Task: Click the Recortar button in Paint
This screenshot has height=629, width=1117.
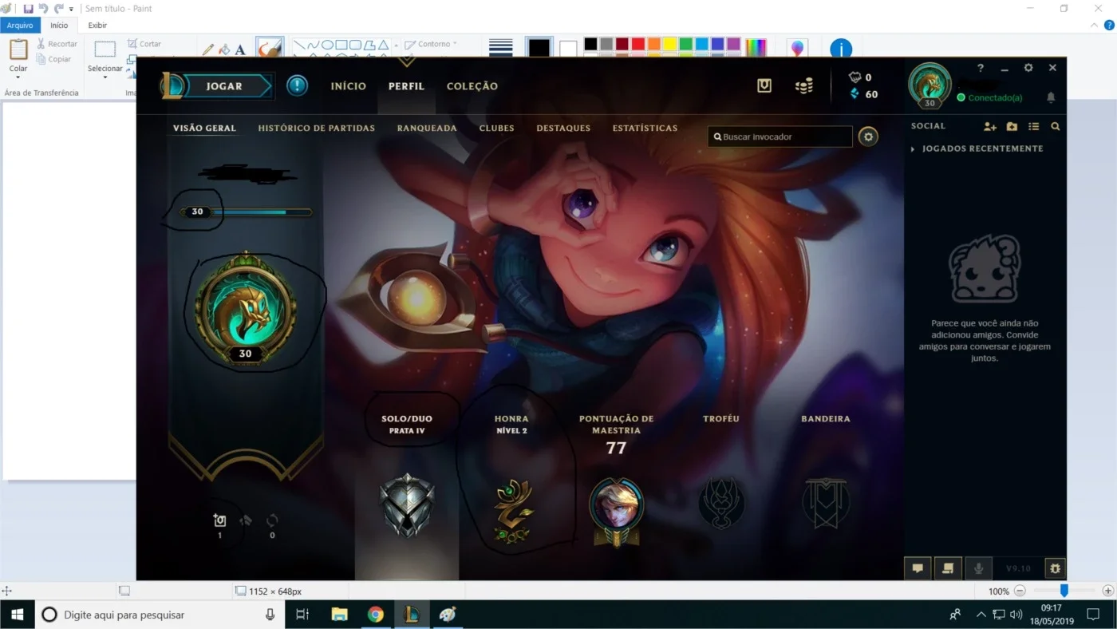Action: (57, 44)
